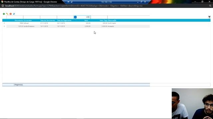Click the pencil edit record icon

7,14
